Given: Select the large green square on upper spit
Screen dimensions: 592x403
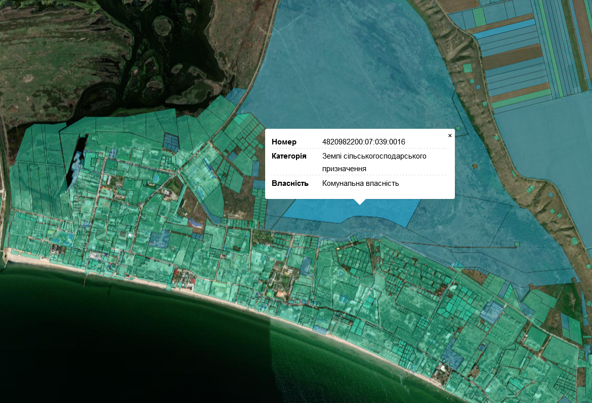Looking at the screenshot, I should [467, 68].
